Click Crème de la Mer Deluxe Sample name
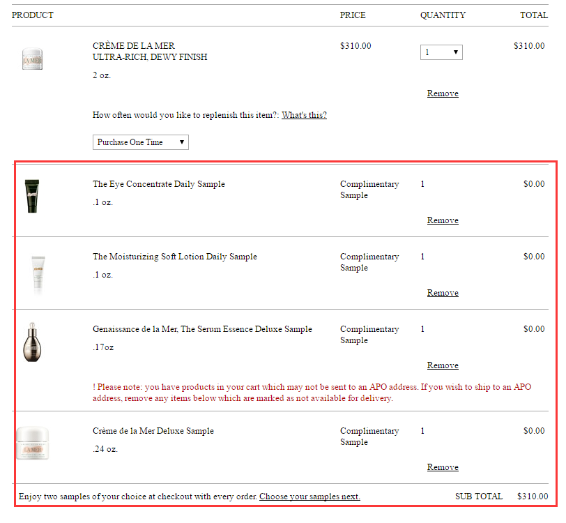 pyautogui.click(x=153, y=431)
